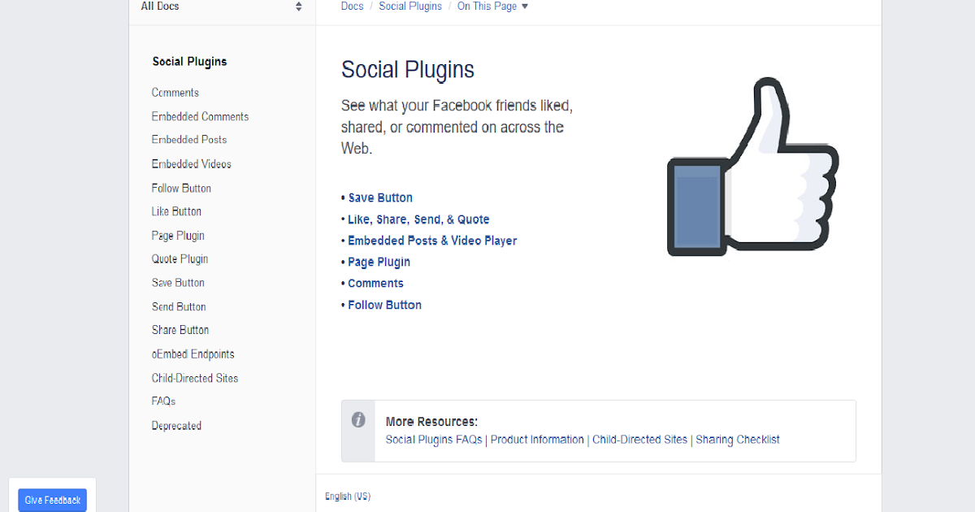Visit the Sharing Checklist resource
Screen dimensions: 975x512
tap(737, 439)
